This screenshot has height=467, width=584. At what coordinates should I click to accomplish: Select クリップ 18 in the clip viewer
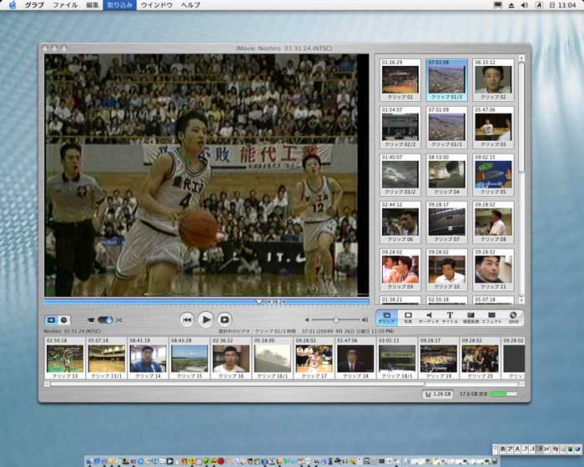click(355, 359)
